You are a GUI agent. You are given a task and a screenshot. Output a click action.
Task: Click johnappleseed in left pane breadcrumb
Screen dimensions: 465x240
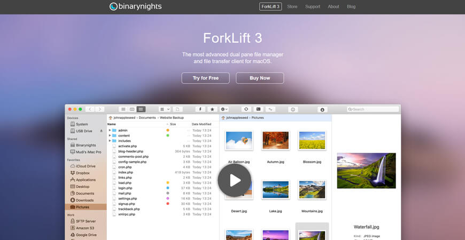[124, 118]
